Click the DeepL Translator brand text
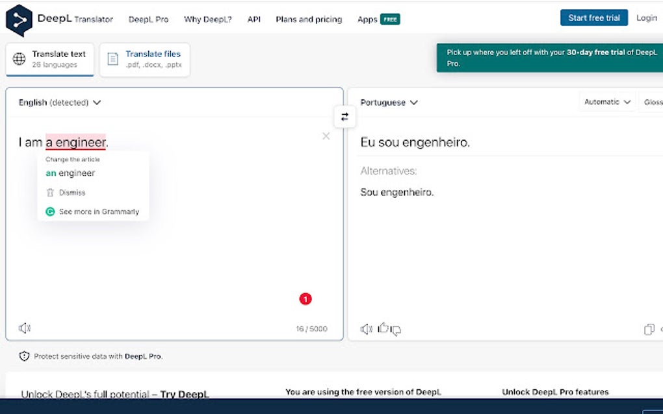Viewport: 663px width, 414px height. [x=75, y=19]
